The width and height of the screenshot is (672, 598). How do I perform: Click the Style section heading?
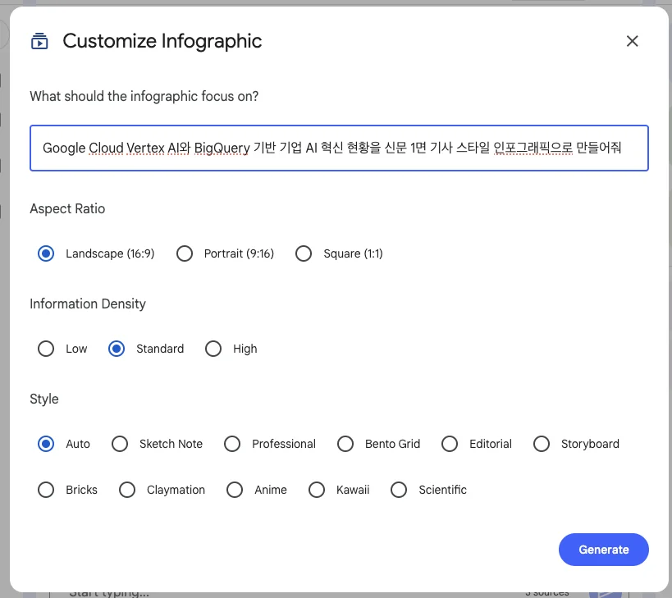click(x=44, y=399)
